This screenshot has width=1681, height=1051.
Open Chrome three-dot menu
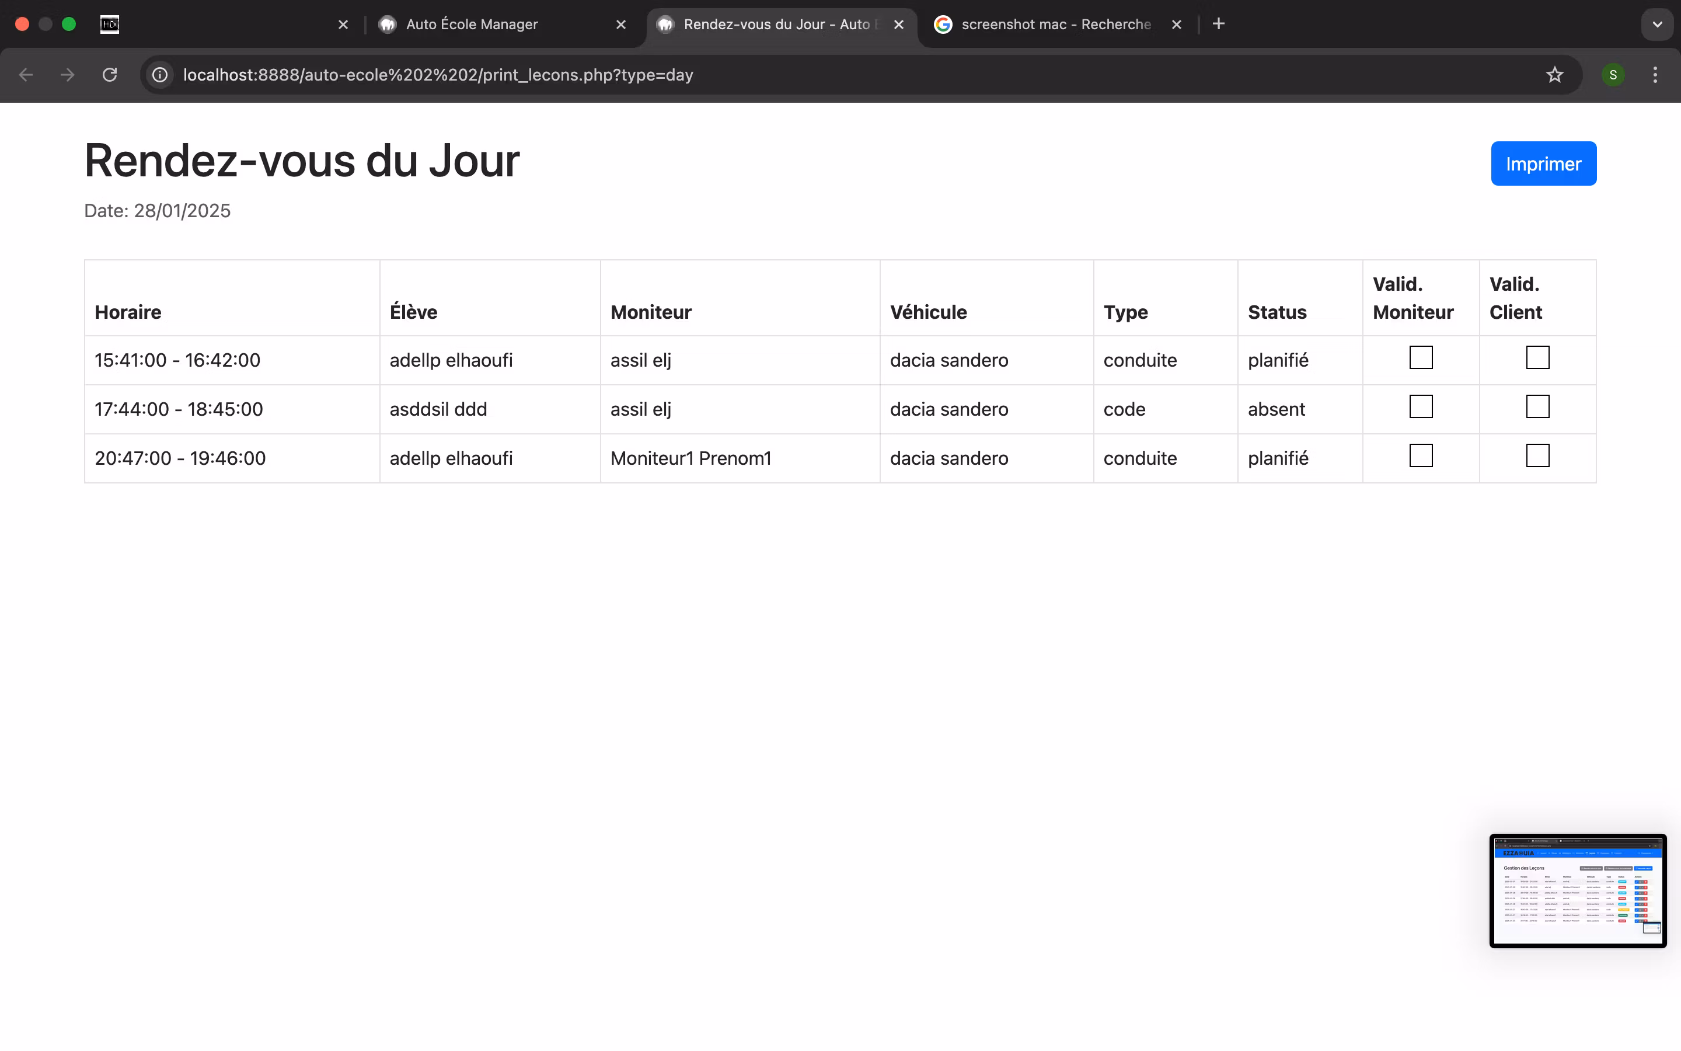1655,74
